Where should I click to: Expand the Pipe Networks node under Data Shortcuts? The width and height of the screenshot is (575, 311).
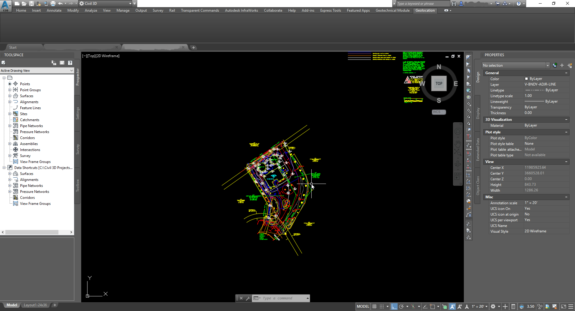tap(10, 186)
